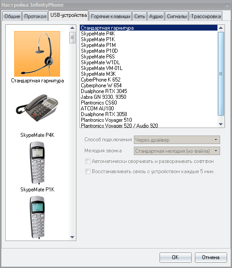Image resolution: width=232 pixels, height=268 pixels.
Task: Open the Горячие клавиши tab
Action: tap(110, 16)
